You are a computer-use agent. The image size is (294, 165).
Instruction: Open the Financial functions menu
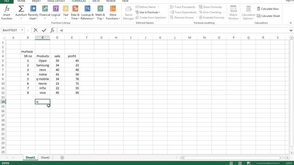pos(45,12)
